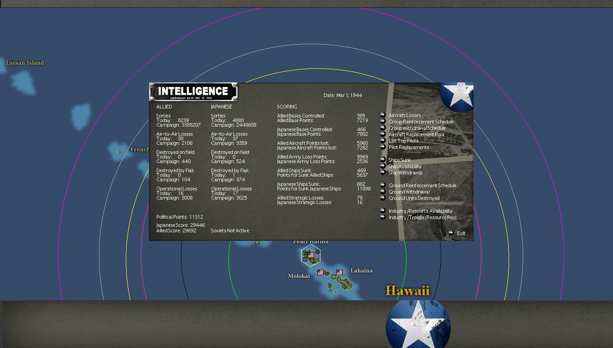
Task: Click the SCORING column header
Action: (287, 107)
